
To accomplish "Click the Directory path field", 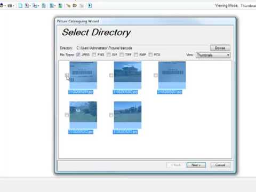I will [x=142, y=48].
